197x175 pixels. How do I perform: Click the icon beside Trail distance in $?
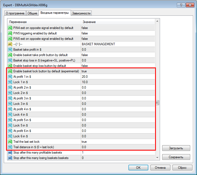[10, 147]
